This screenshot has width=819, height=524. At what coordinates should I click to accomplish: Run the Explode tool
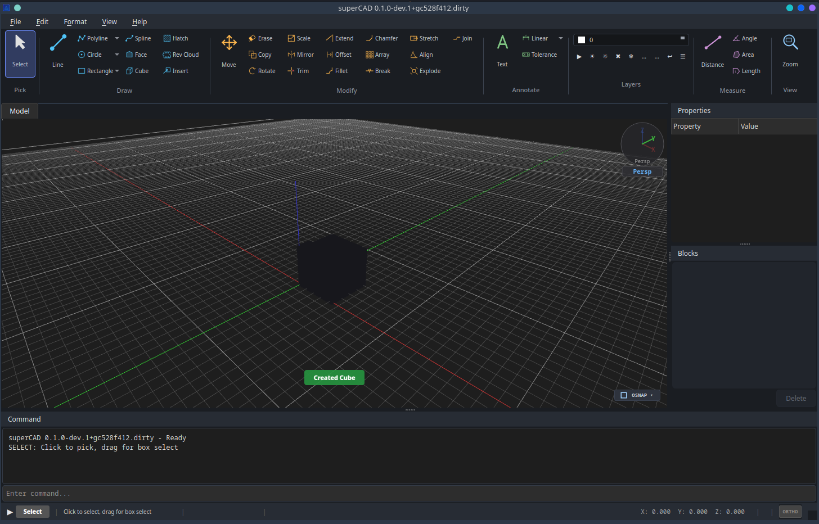[426, 71]
